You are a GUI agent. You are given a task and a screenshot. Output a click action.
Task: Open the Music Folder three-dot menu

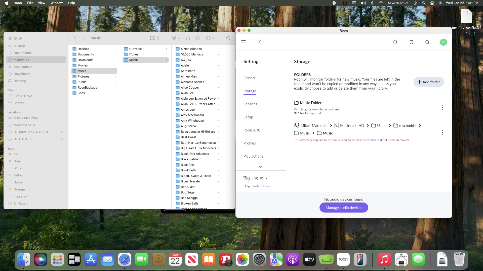click(x=442, y=108)
